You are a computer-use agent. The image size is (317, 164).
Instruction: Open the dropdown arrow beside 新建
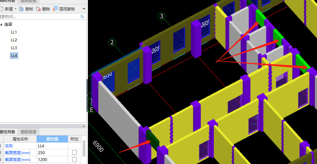click(15, 9)
